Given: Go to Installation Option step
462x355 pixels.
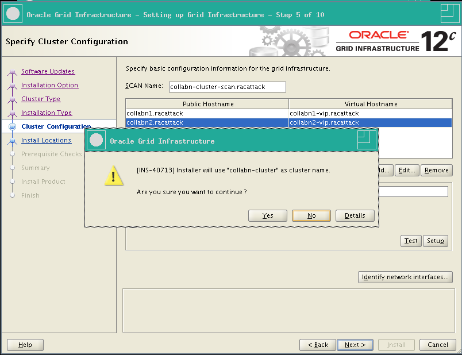Looking at the screenshot, I should tap(50, 85).
